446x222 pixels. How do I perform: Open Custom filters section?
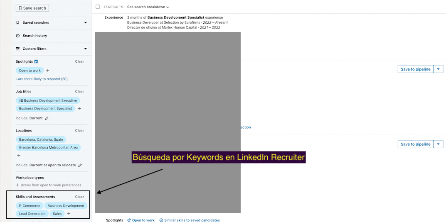click(x=52, y=49)
